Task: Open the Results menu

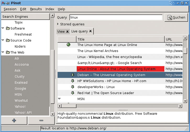Action: tap(36, 9)
